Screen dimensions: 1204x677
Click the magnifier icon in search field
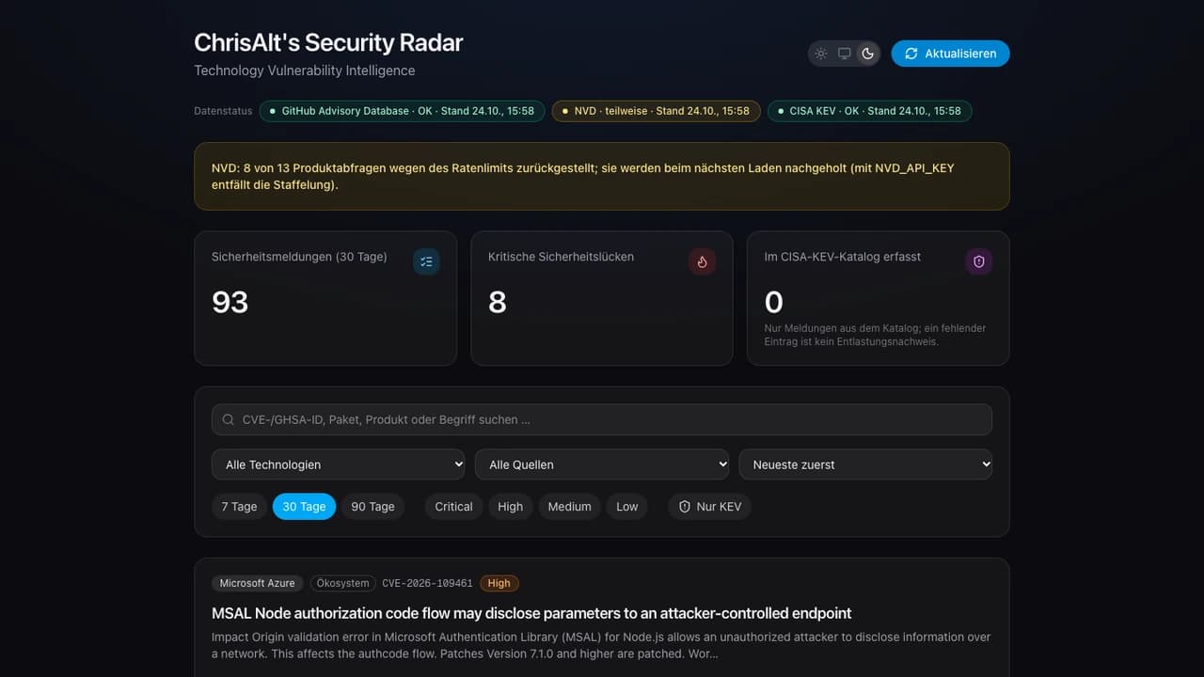(x=229, y=419)
